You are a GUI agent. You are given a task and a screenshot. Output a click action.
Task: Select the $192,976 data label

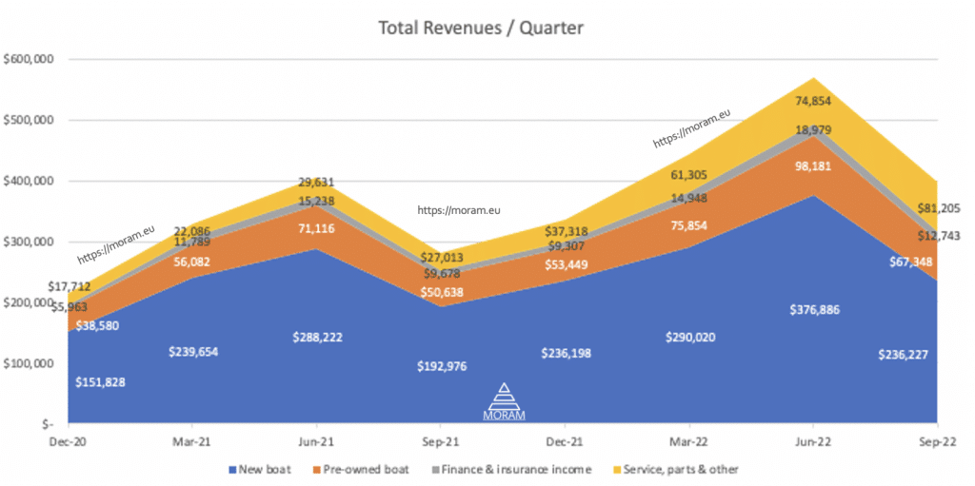[x=441, y=366]
